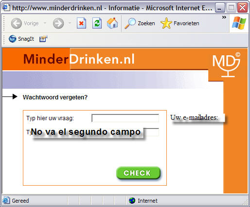Show more toolbar buttons chevron

pos(224,17)
